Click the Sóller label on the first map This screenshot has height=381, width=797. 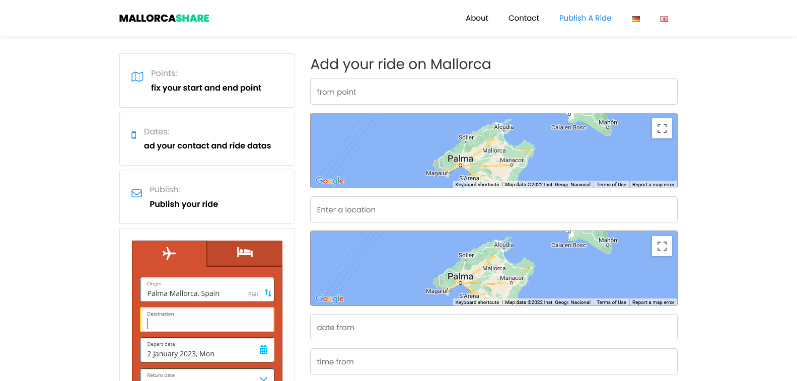[x=466, y=137]
